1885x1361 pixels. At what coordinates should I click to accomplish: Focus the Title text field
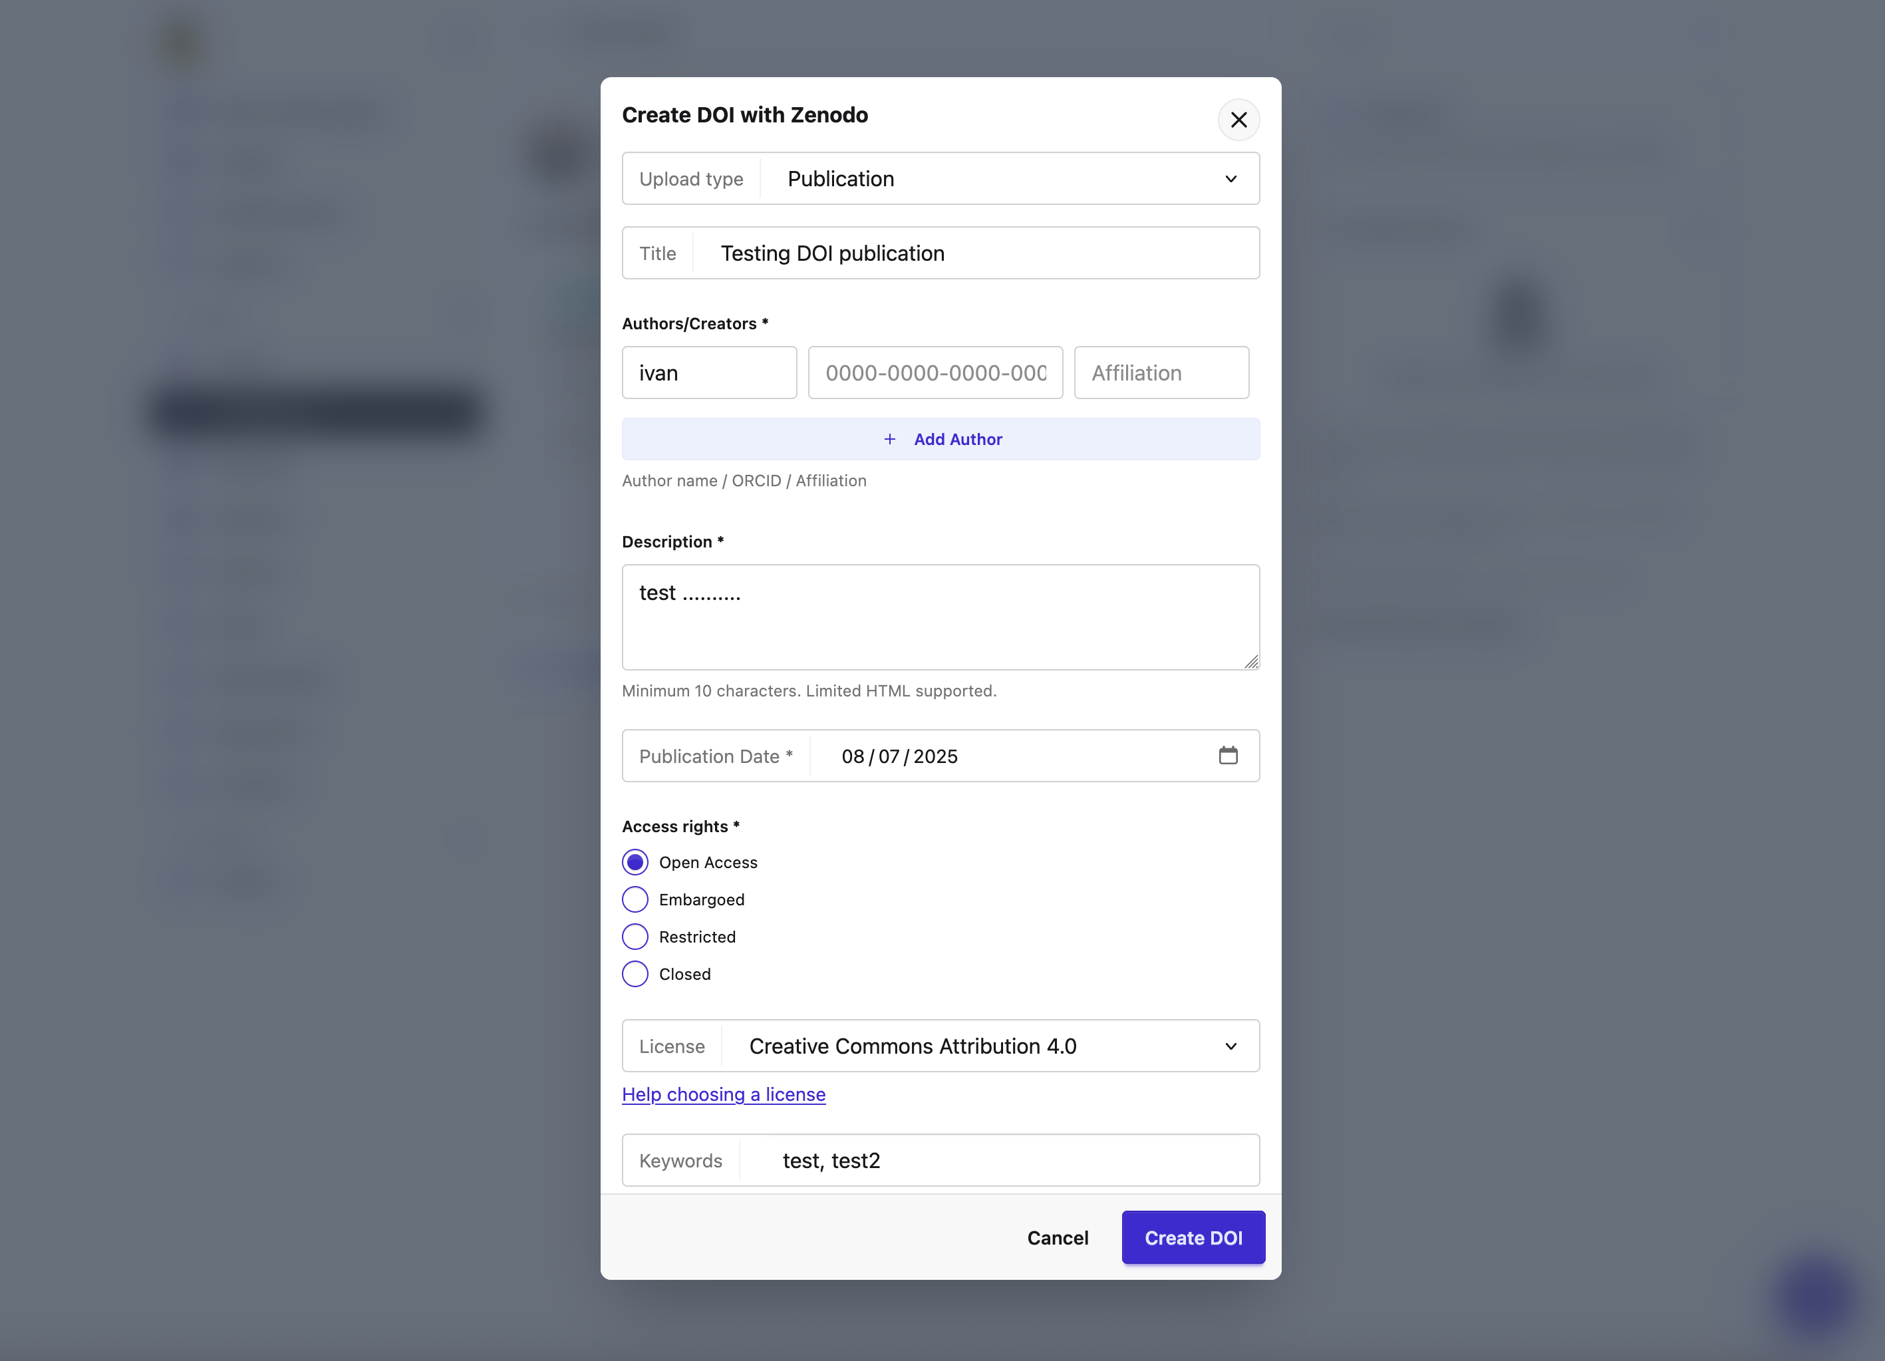click(976, 253)
